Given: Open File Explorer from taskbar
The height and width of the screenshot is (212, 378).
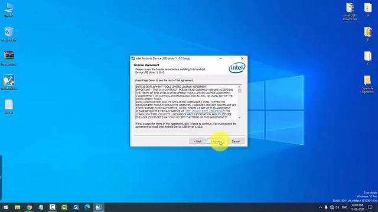Looking at the screenshot, I should point(18,207).
